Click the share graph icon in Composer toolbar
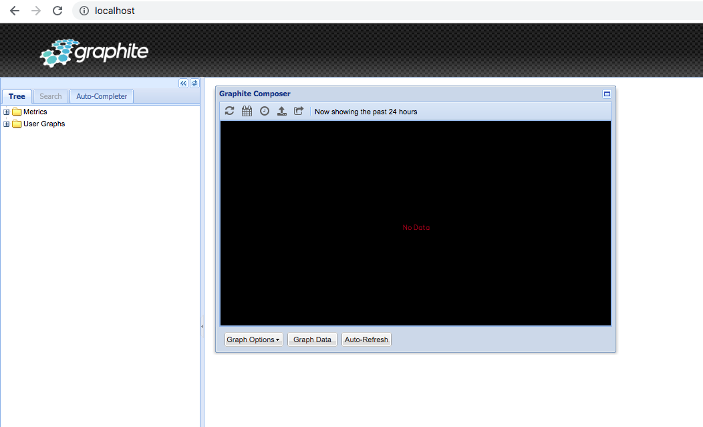This screenshot has height=427, width=703. tap(299, 111)
